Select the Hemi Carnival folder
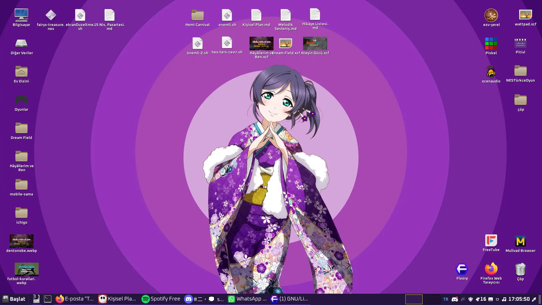This screenshot has height=305, width=542. coord(198,15)
